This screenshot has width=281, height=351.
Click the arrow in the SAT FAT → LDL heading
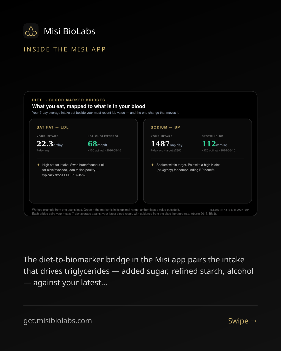tap(57, 127)
